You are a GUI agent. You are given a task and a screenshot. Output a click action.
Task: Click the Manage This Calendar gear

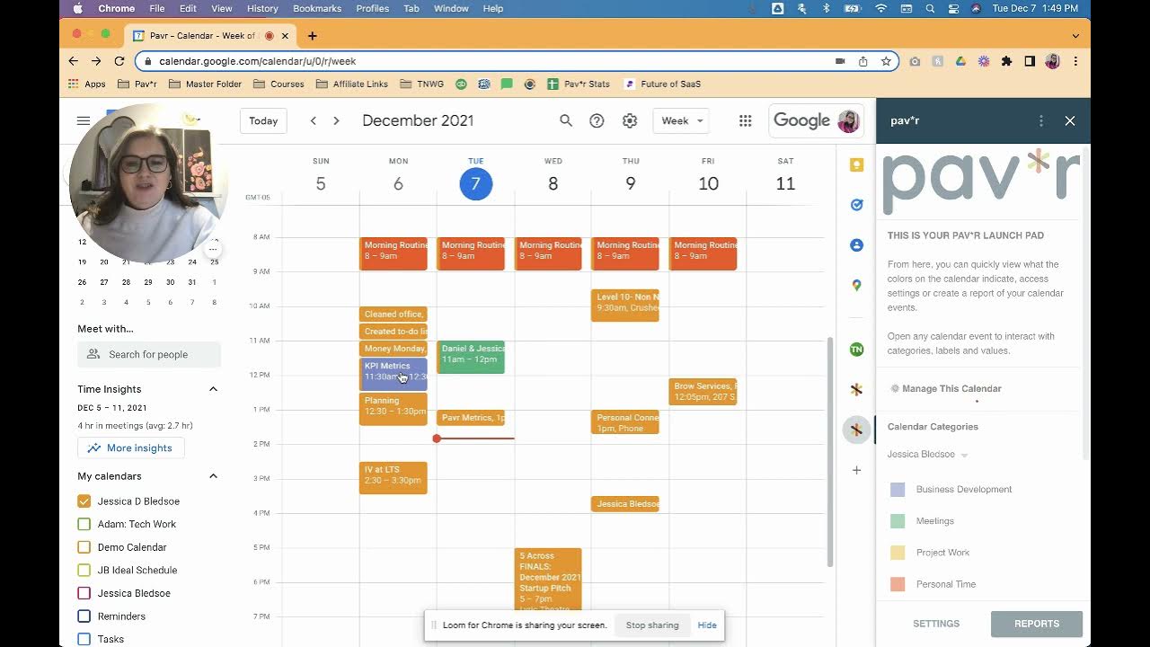[x=895, y=389]
